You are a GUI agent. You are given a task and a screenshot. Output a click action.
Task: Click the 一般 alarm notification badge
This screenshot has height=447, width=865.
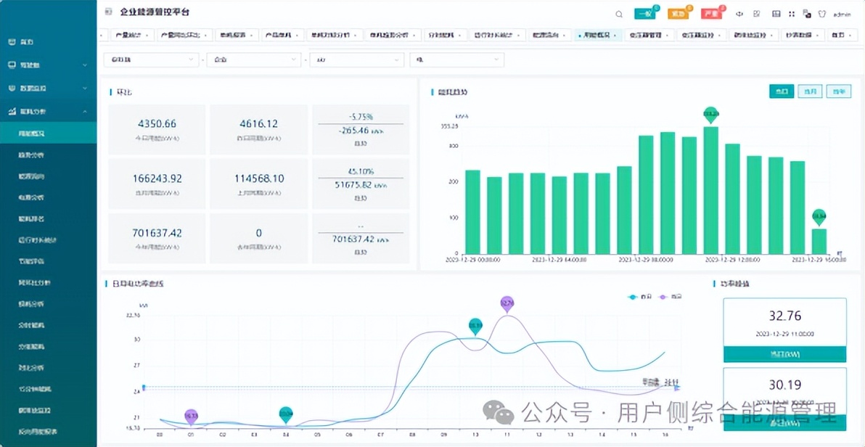click(x=644, y=13)
